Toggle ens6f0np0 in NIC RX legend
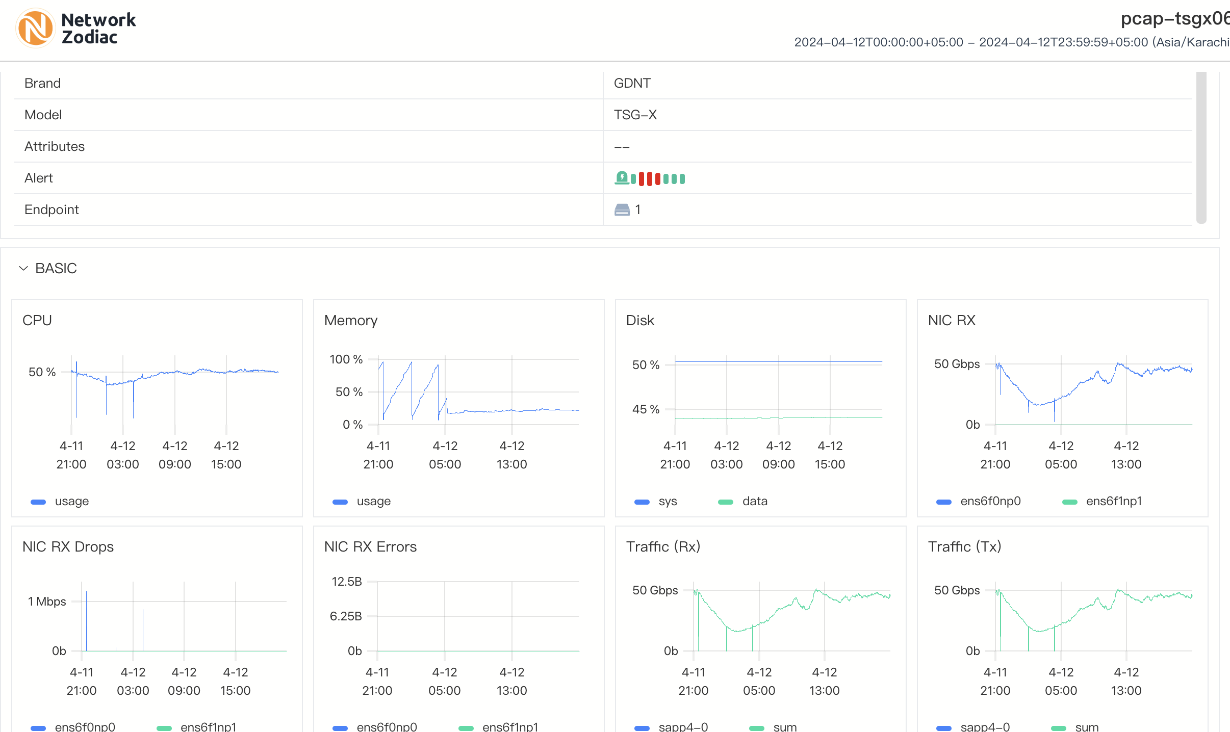The image size is (1230, 732). tap(990, 502)
